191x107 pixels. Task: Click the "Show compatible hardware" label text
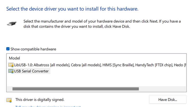pyautogui.click(x=33, y=49)
